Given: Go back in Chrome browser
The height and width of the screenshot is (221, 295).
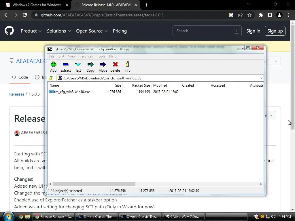Looking at the screenshot, I should click(x=6, y=15).
